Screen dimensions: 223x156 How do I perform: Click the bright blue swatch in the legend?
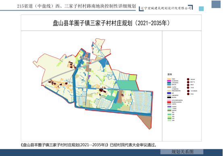click(169, 93)
